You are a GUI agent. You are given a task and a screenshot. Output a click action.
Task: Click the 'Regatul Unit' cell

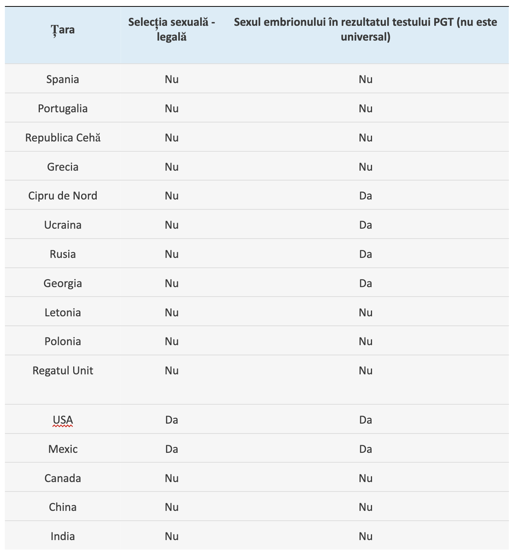(63, 371)
